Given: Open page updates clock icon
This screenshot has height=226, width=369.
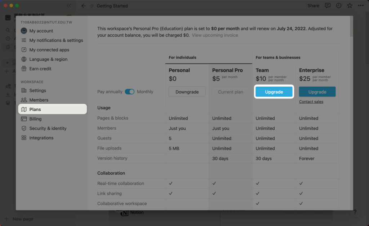Looking at the screenshot, I should click(339, 6).
